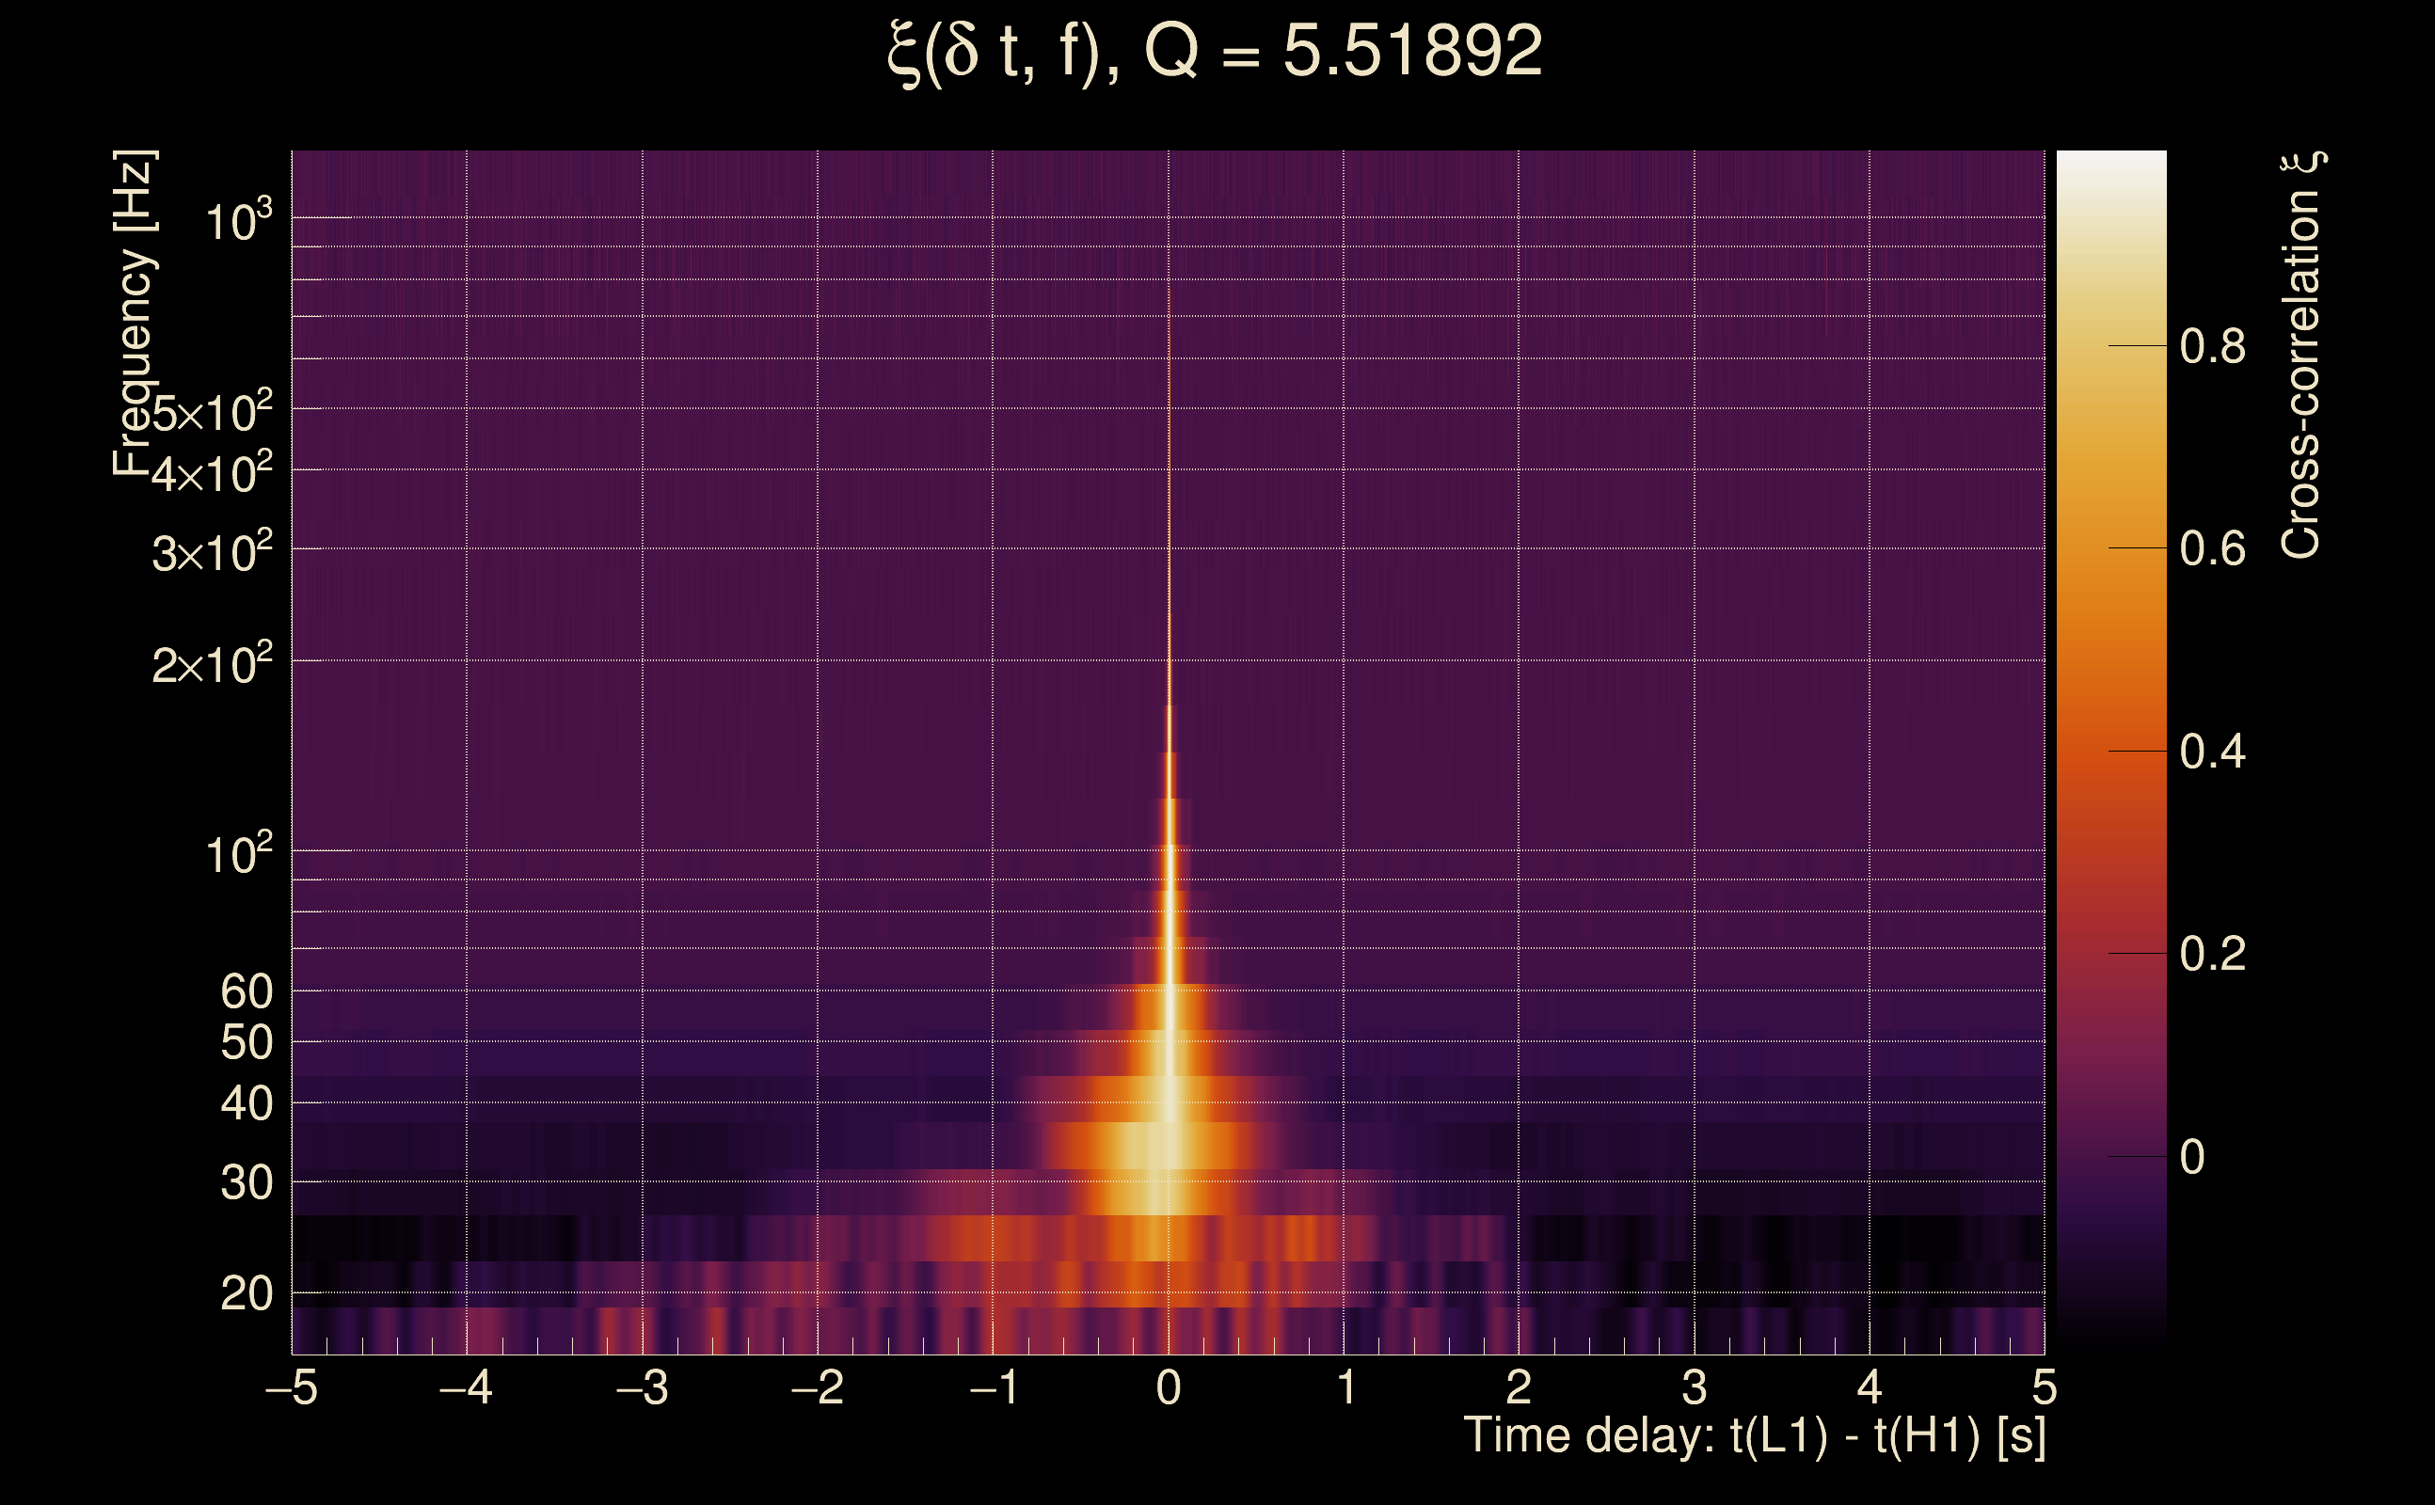Click the Cross-correlation ξ colorbar title
This screenshot has height=1505, width=2435.
[x=2300, y=356]
